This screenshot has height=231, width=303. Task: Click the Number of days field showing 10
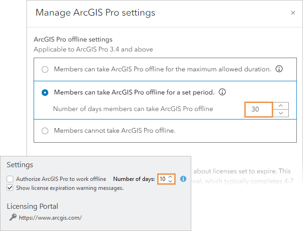(162, 180)
